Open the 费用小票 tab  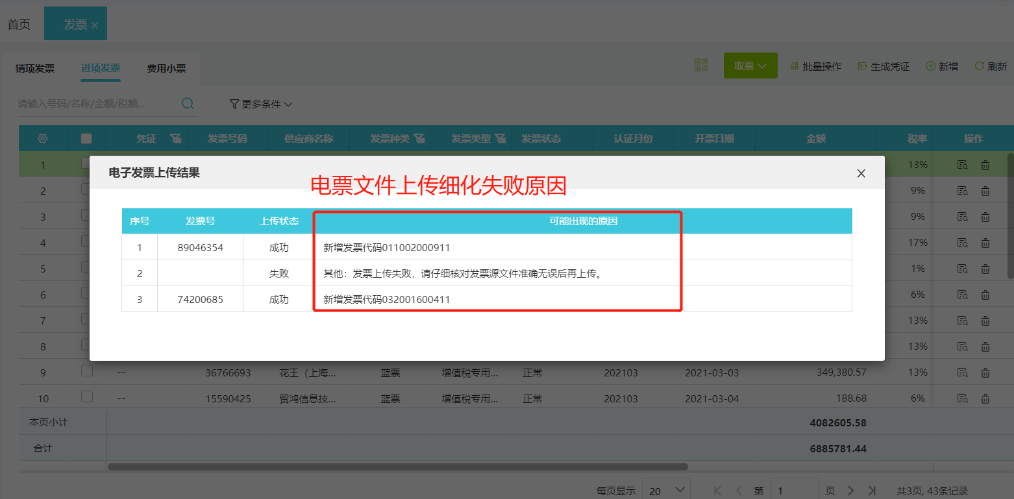(x=166, y=68)
